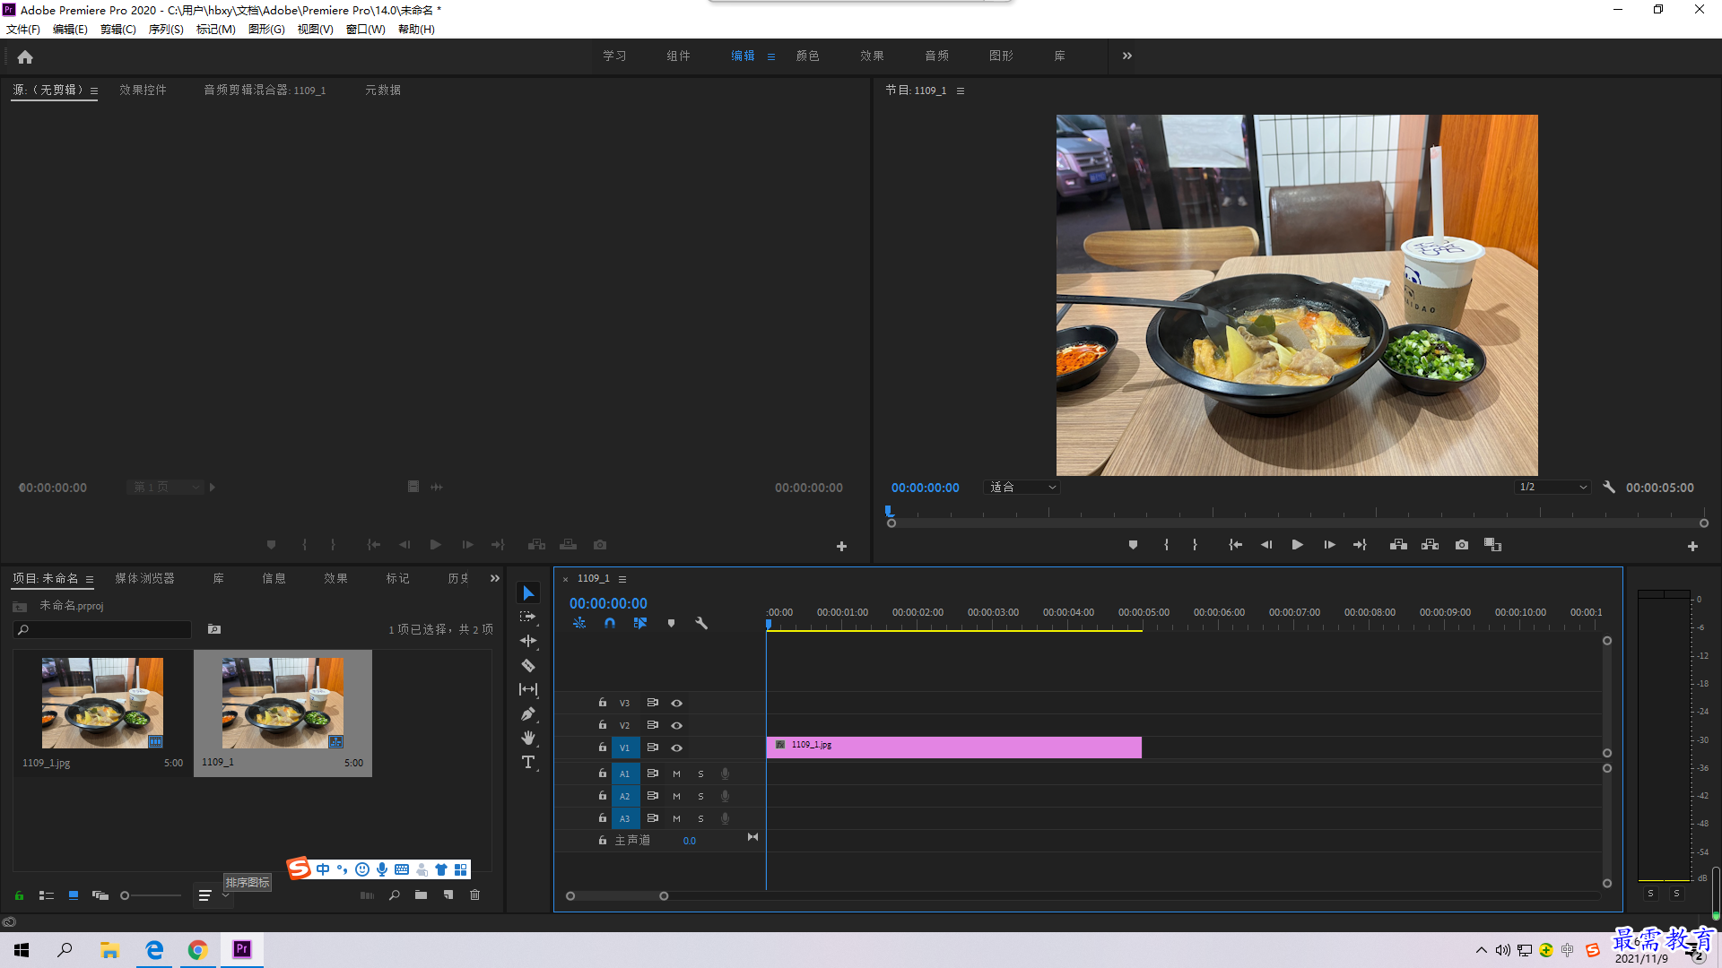Open 编辑 workspace menu icon
The image size is (1722, 968).
771,56
